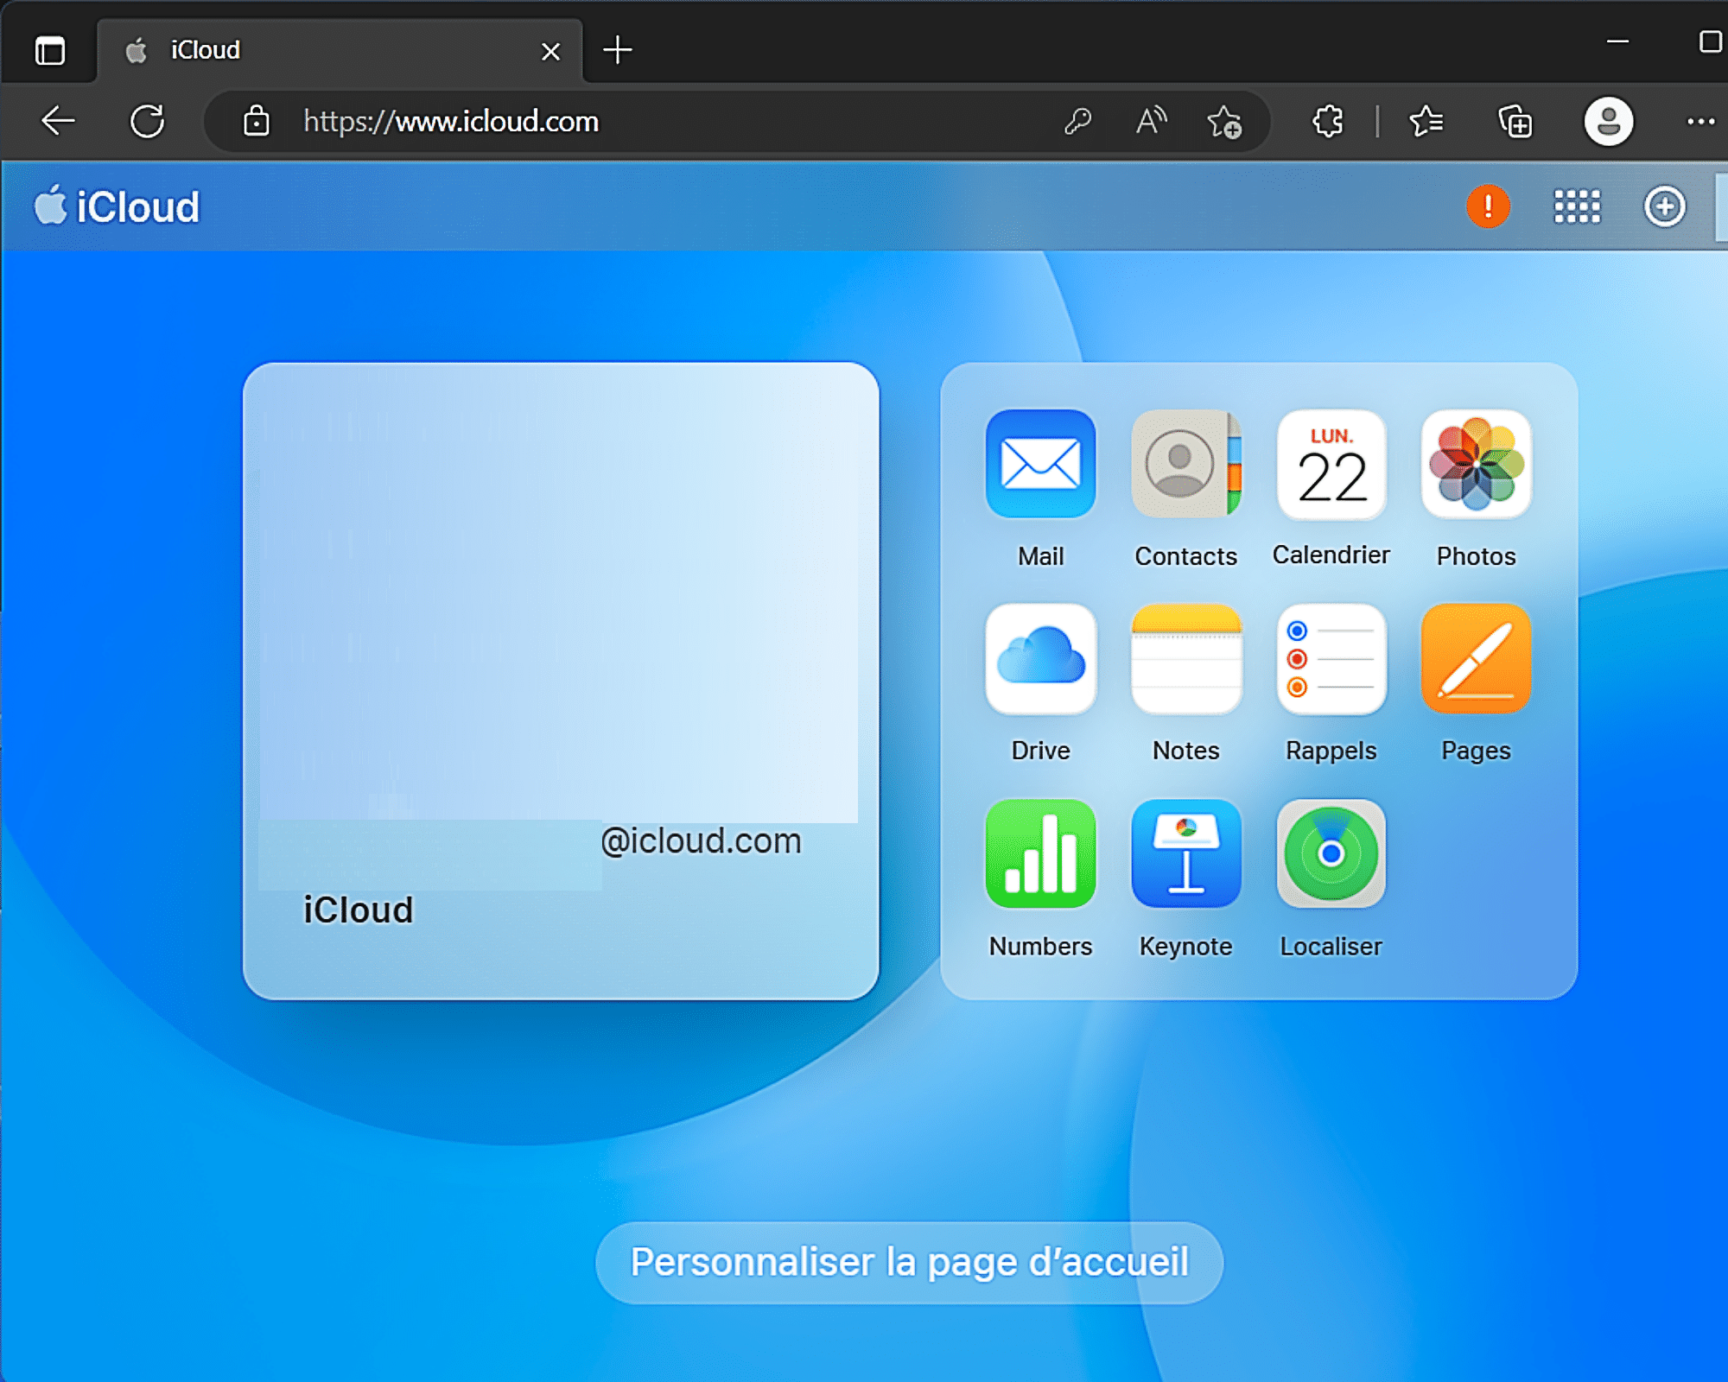The width and height of the screenshot is (1728, 1382).
Task: Open the Numbers app icon
Action: coord(1040,853)
